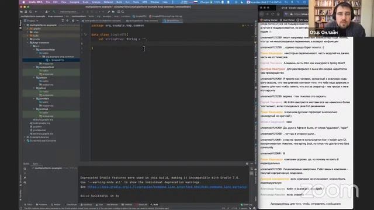Click the Build tool window gear icon
Image resolution: width=374 pixels, height=210 pixels.
(247, 164)
